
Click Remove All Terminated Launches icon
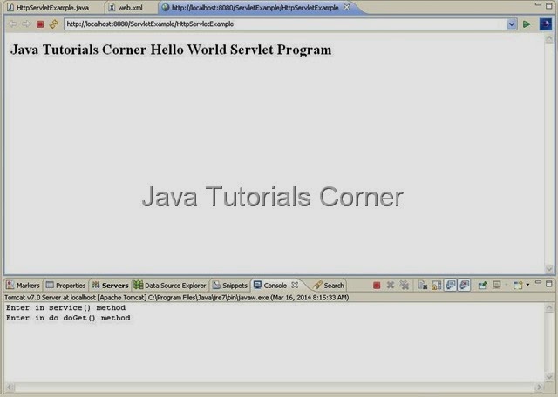405,285
